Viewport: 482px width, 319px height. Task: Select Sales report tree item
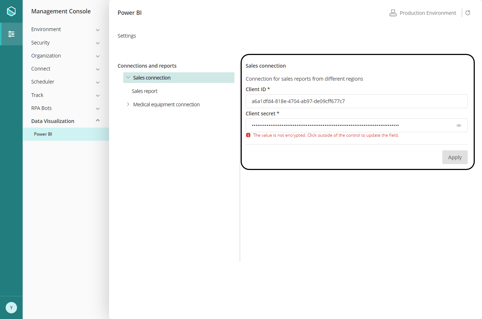click(x=145, y=91)
